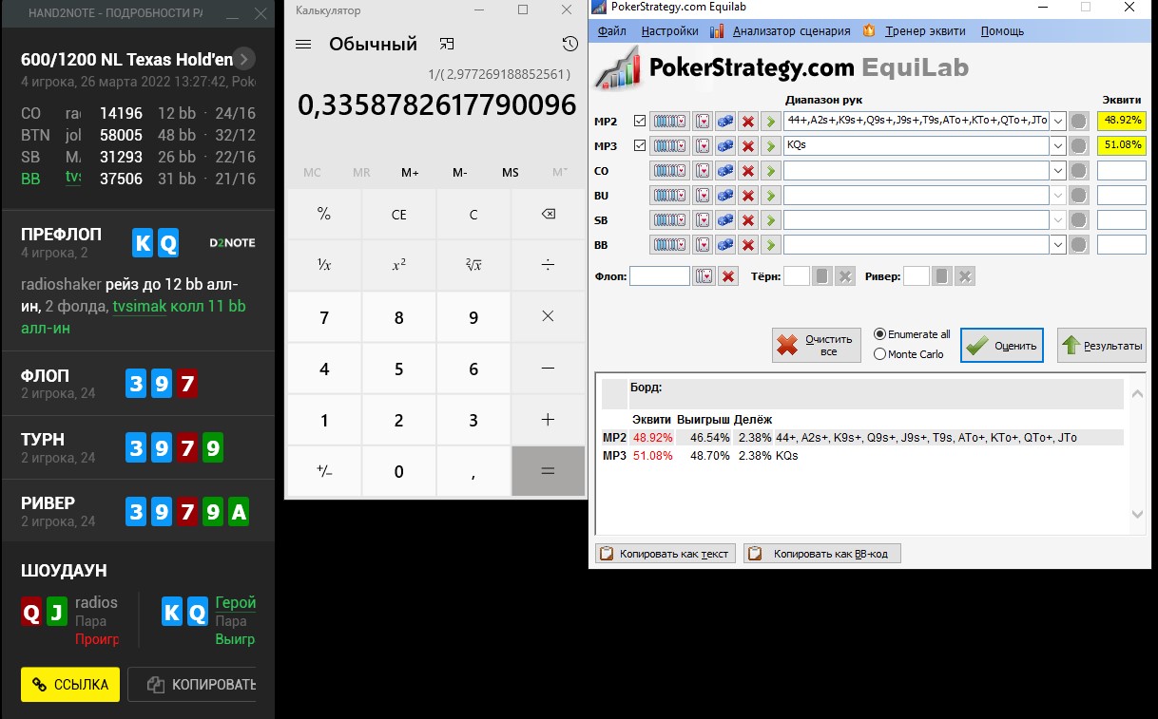Open the MP2 card picker icon
Viewport: 1158px width, 719px height.
(x=703, y=121)
